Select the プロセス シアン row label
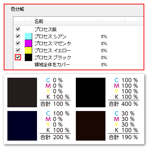148x148 pixels. [x=50, y=36]
